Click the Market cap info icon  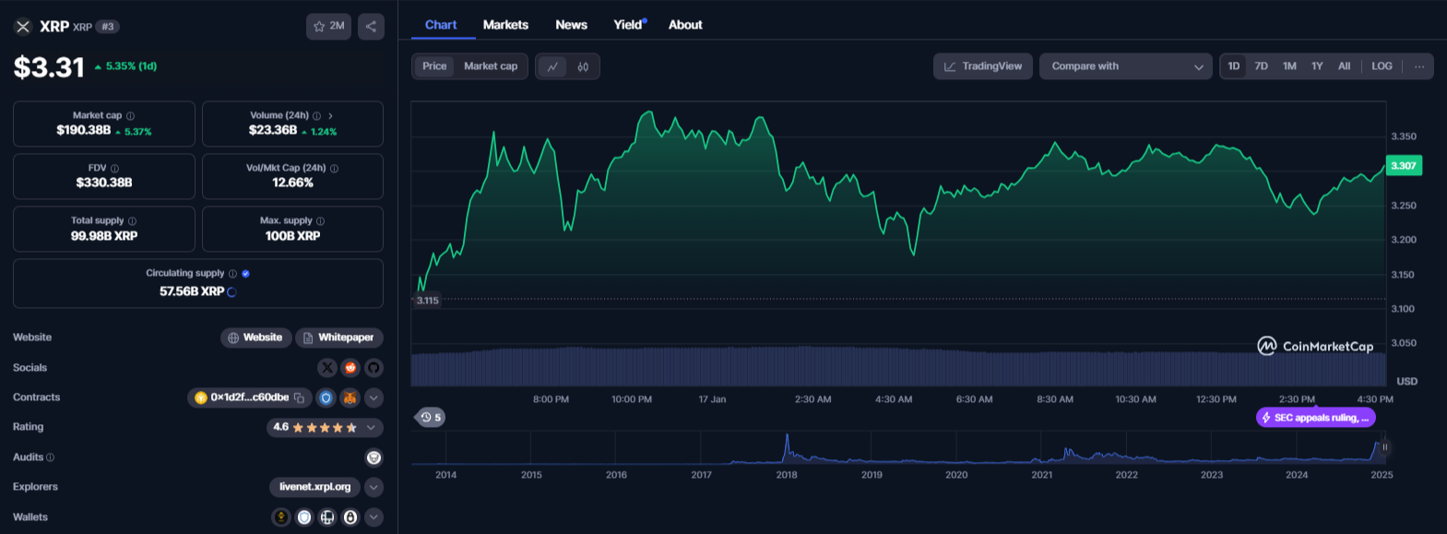130,116
